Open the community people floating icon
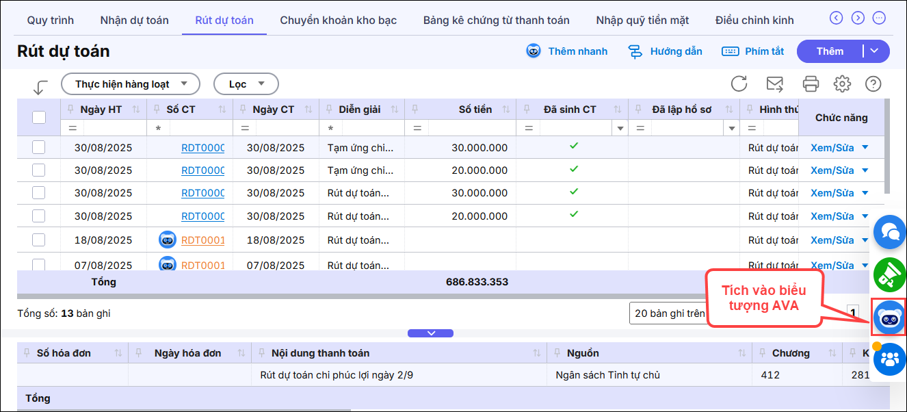Image resolution: width=907 pixels, height=412 pixels. pos(889,359)
